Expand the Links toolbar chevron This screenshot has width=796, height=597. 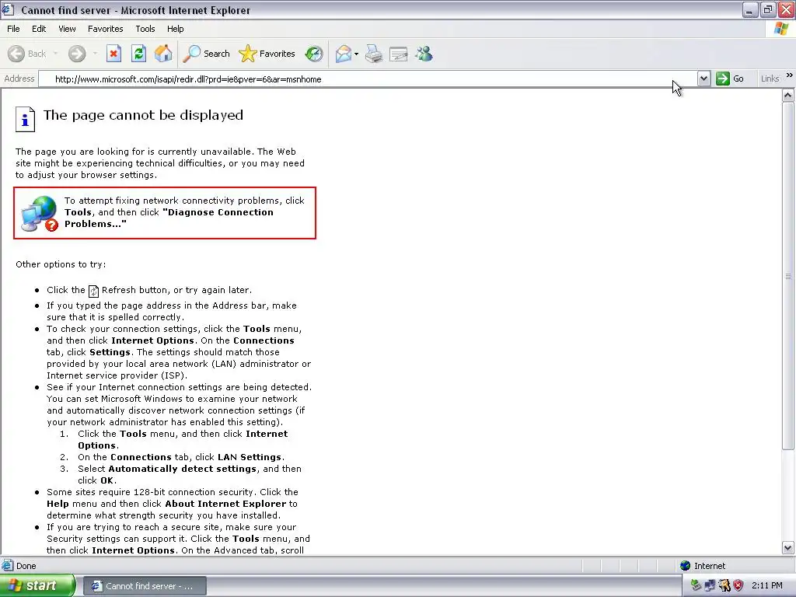(790, 75)
